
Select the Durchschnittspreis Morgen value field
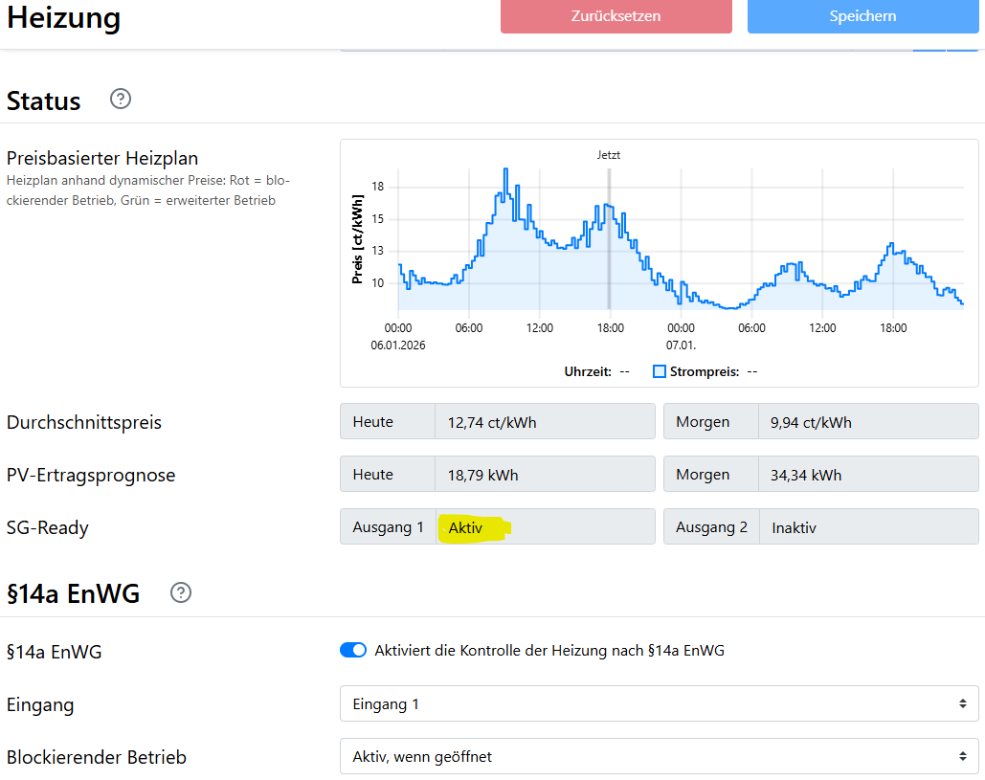point(868,422)
